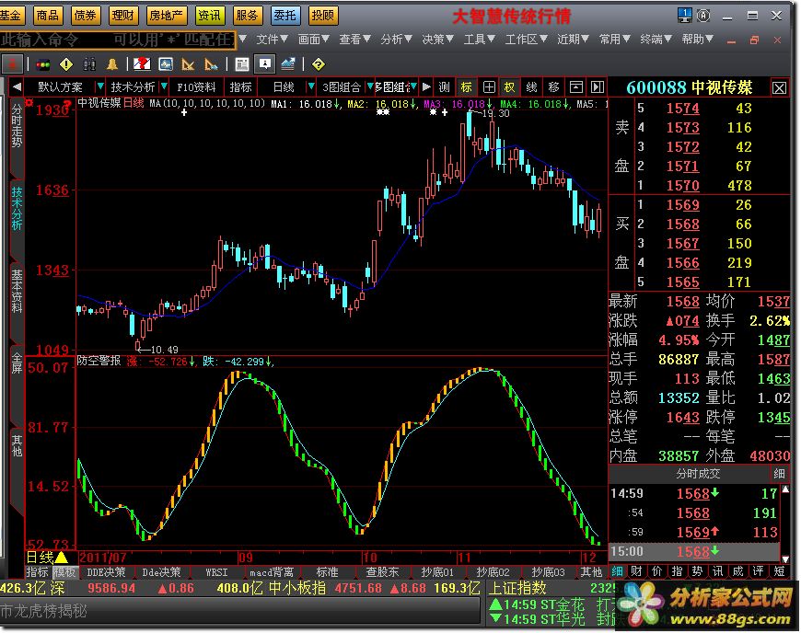Click the info speech bubble icon
801x633 pixels.
(264, 64)
